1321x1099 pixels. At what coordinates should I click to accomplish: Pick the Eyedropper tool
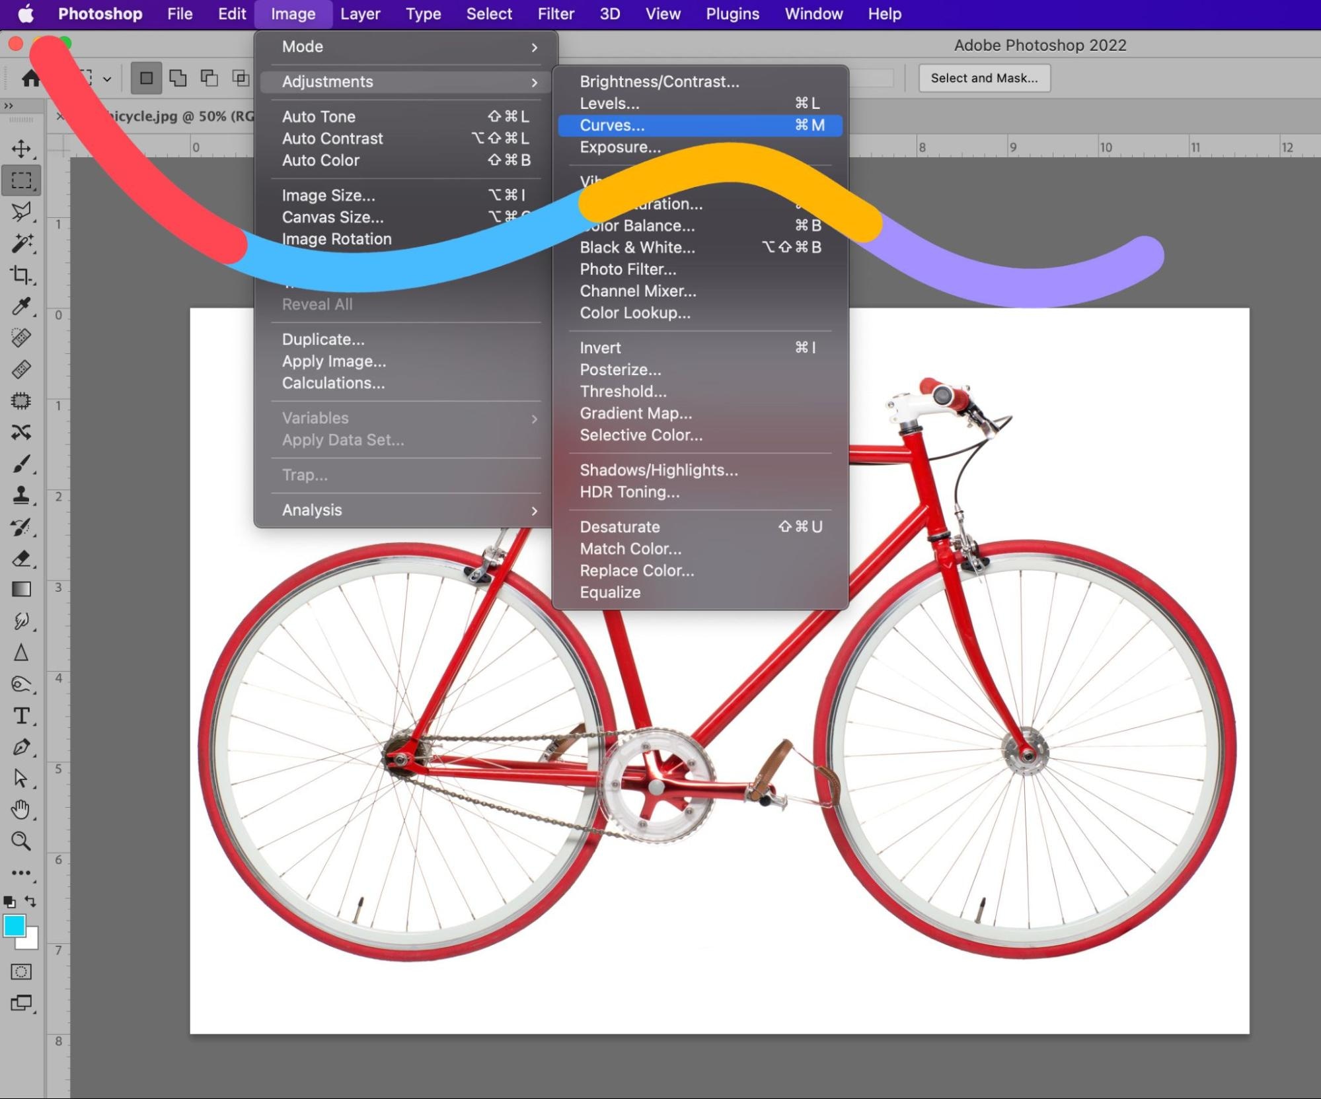pos(21,306)
